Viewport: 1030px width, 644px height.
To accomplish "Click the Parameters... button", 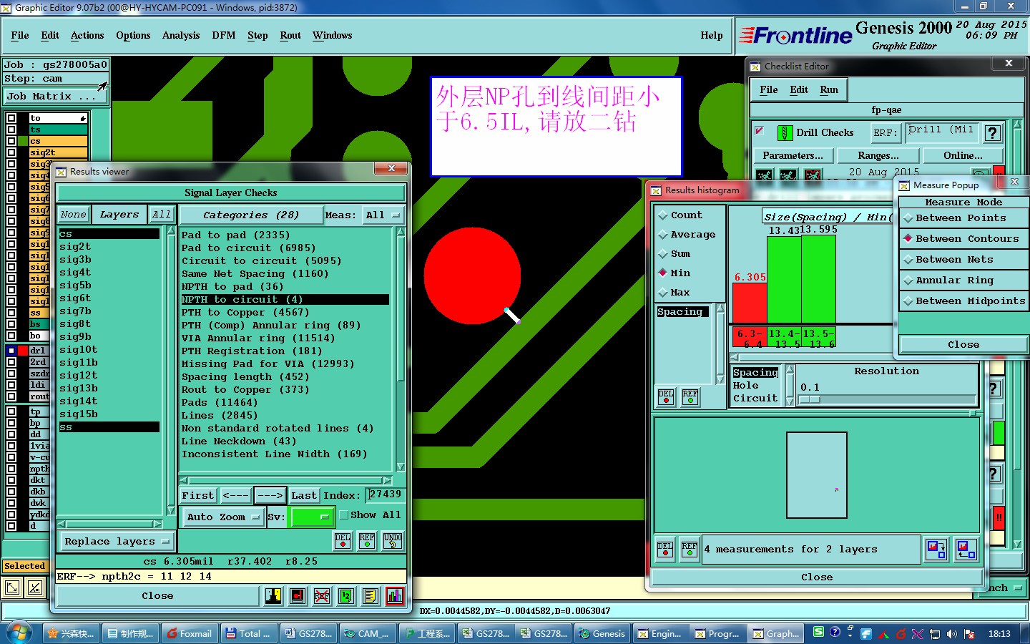I will tap(793, 155).
